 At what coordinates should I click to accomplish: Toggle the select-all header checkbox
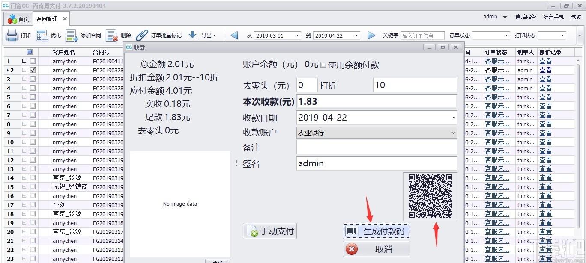coord(30,52)
